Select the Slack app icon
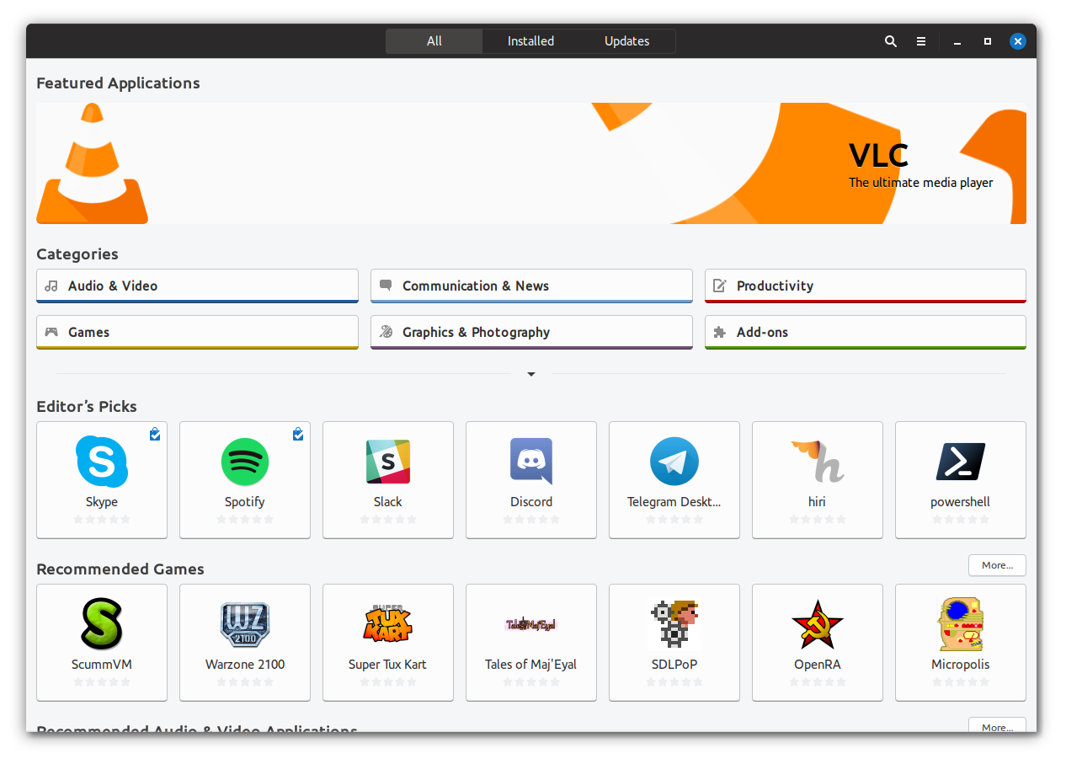The image size is (1066, 764). click(x=388, y=462)
